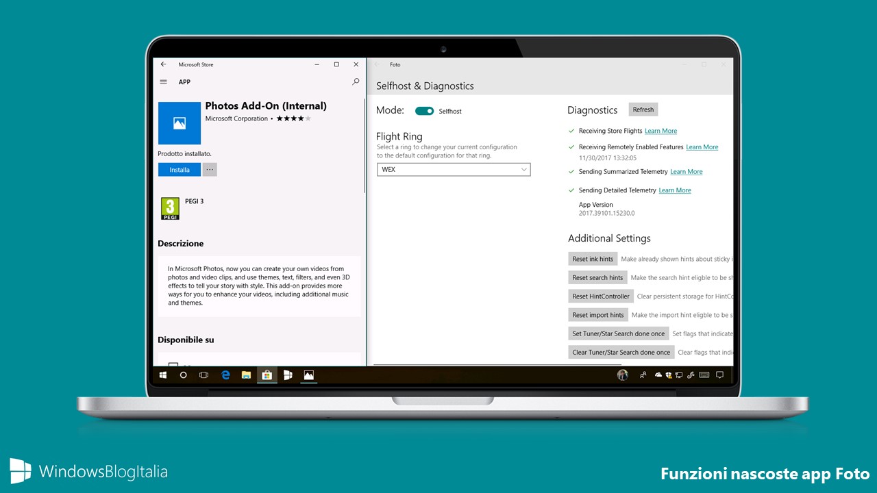Open the more options ellipsis next to Installa
Viewport: 877px width, 493px height.
click(x=210, y=170)
